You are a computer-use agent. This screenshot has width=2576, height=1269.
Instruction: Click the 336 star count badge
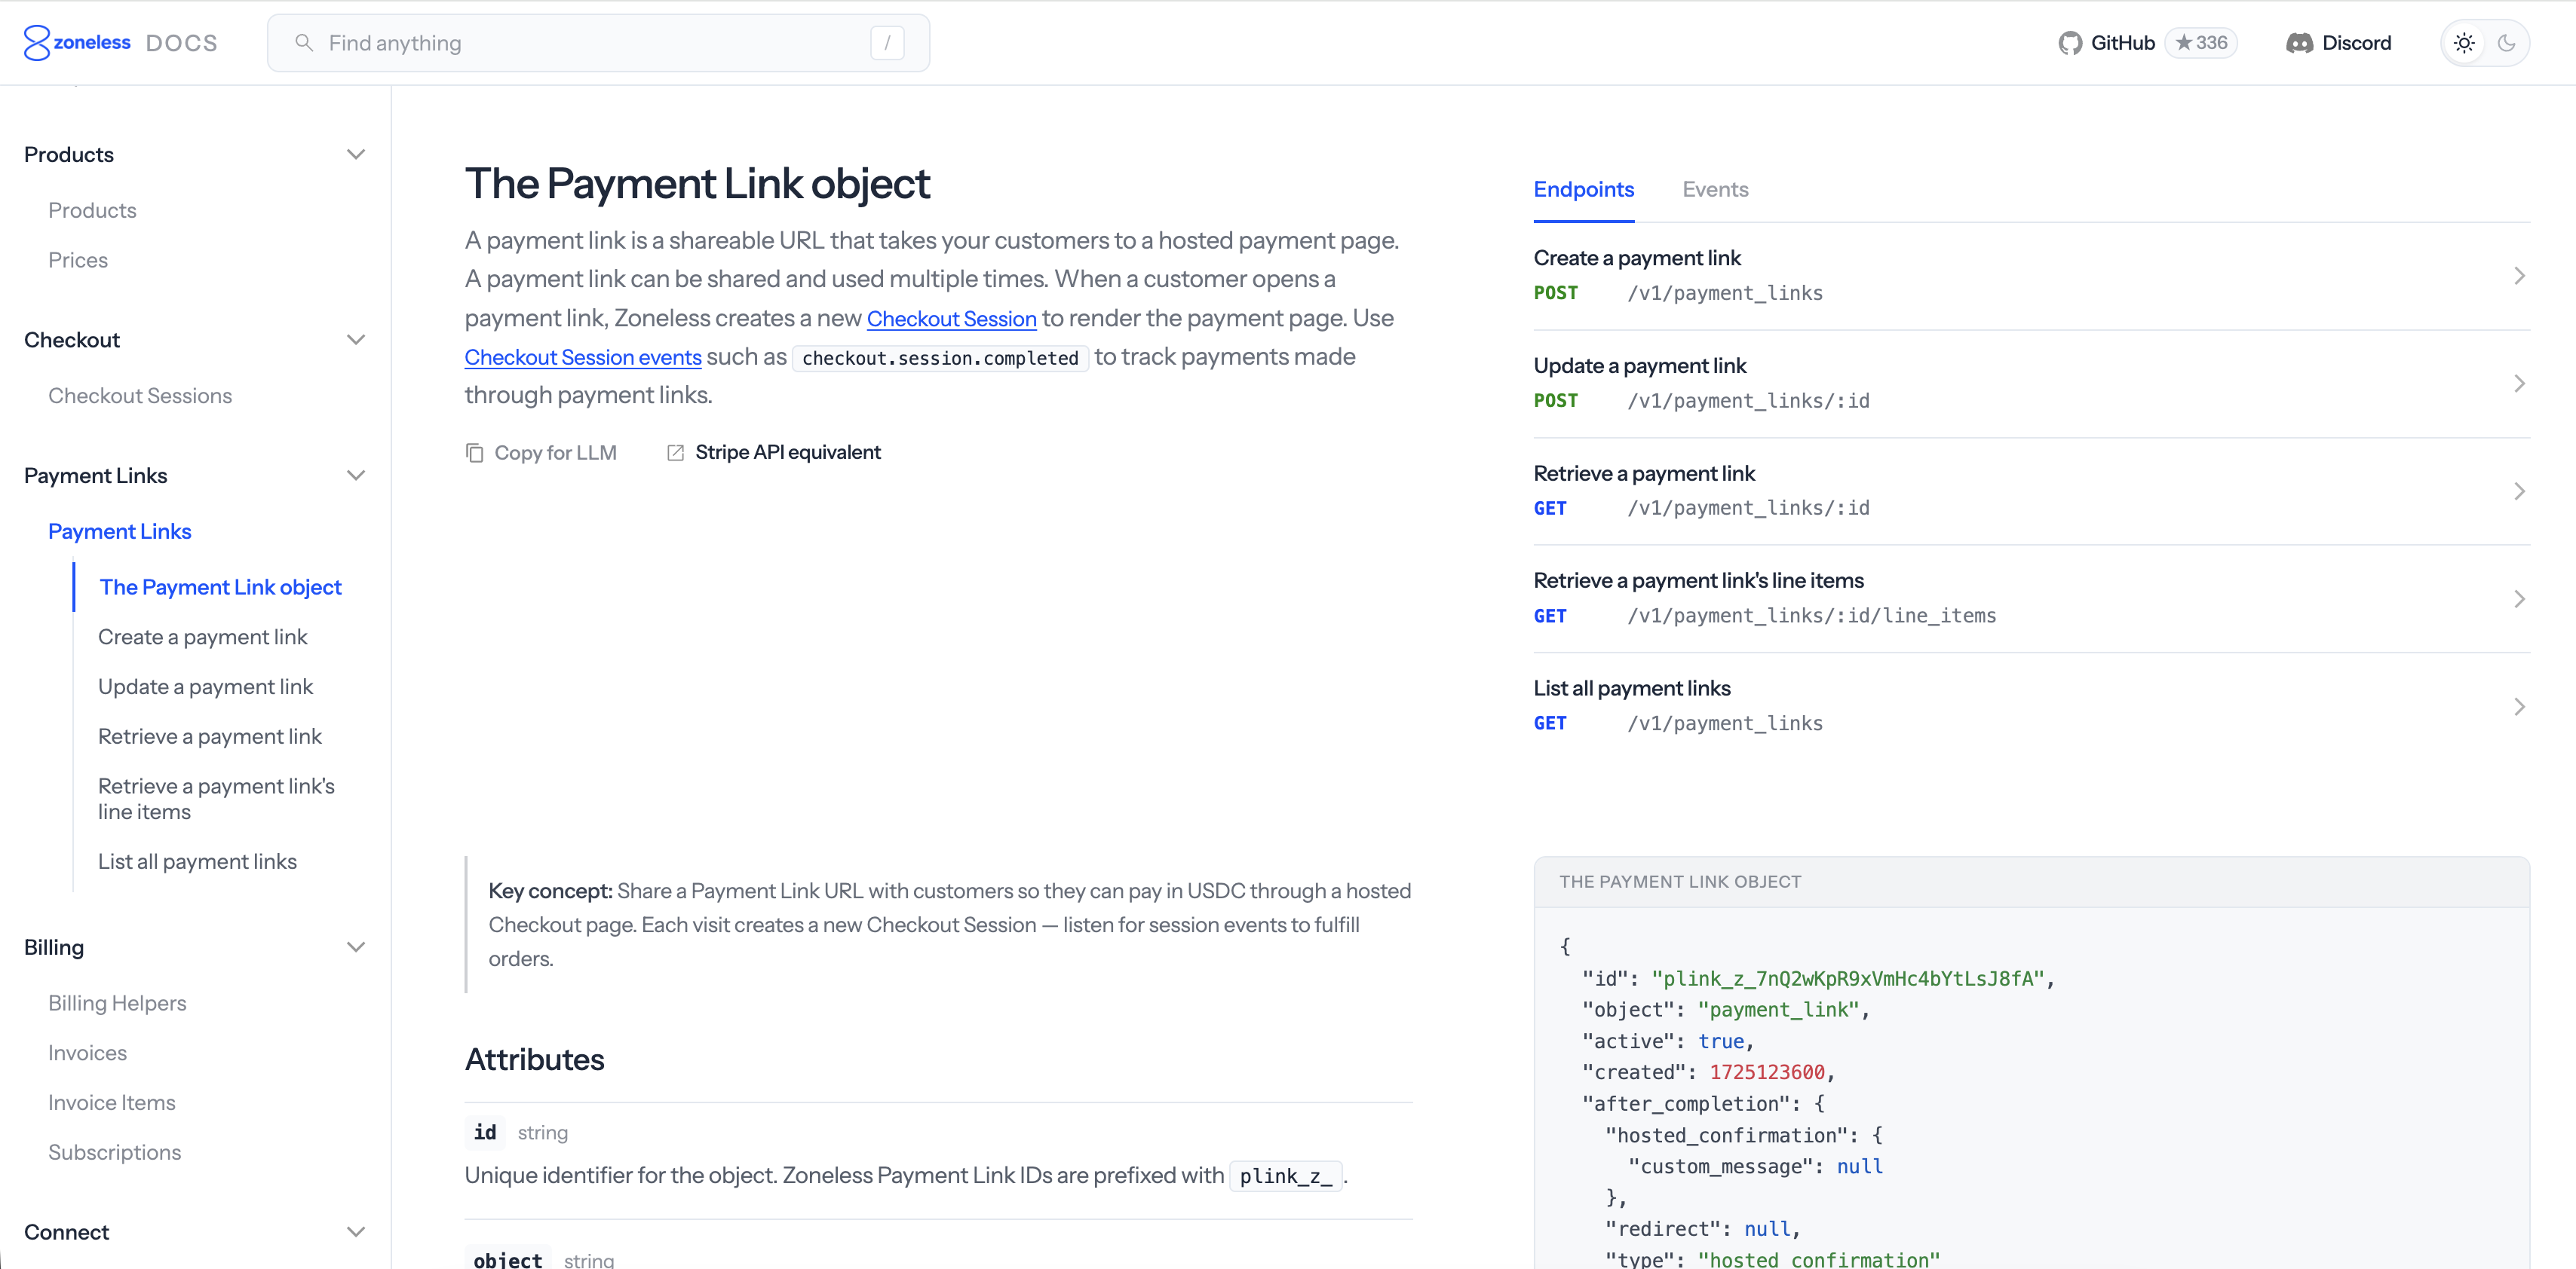2201,43
